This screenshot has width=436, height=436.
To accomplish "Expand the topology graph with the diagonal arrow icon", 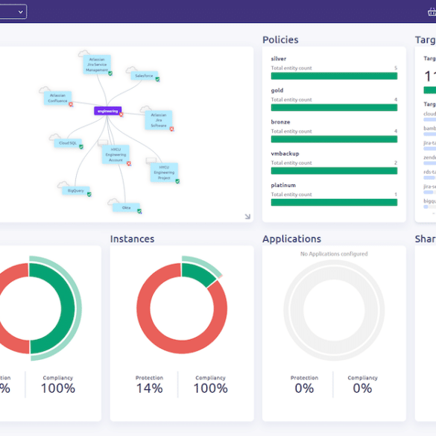I will (x=247, y=216).
